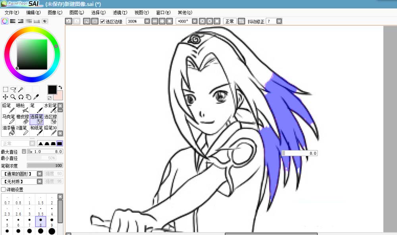The width and height of the screenshot is (397, 235).
Task: Select the rectangular selection tool
Action: [5, 89]
